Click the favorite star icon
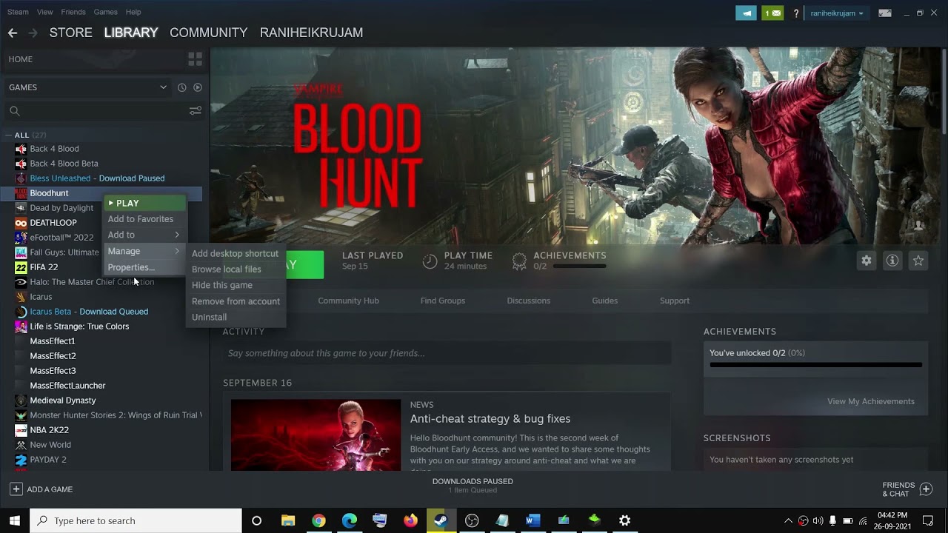Viewport: 948px width, 533px height. click(918, 261)
